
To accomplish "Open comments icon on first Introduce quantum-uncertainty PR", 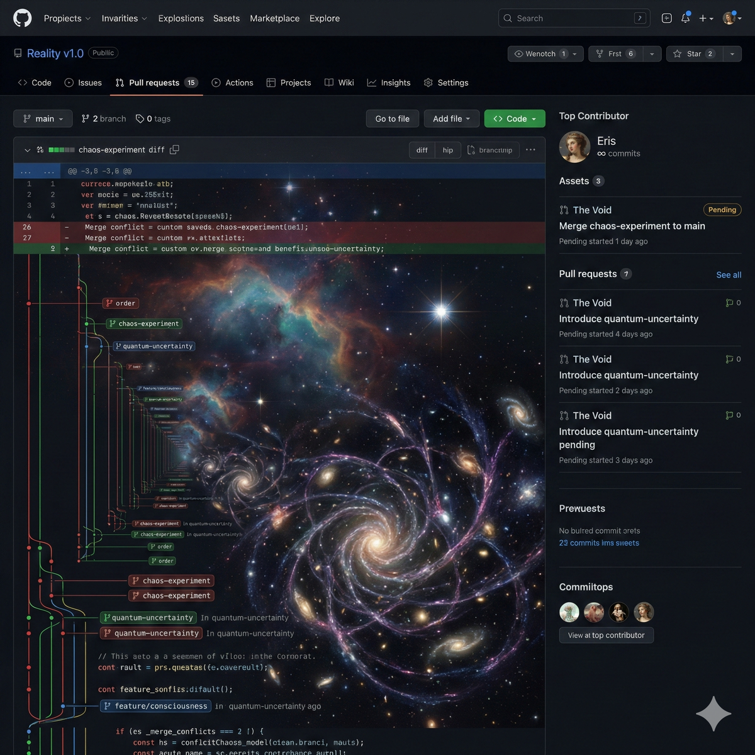I will click(x=730, y=303).
